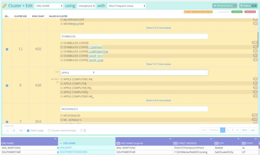Click A-Z icon of ORG NAME (original) column

tap(118, 143)
